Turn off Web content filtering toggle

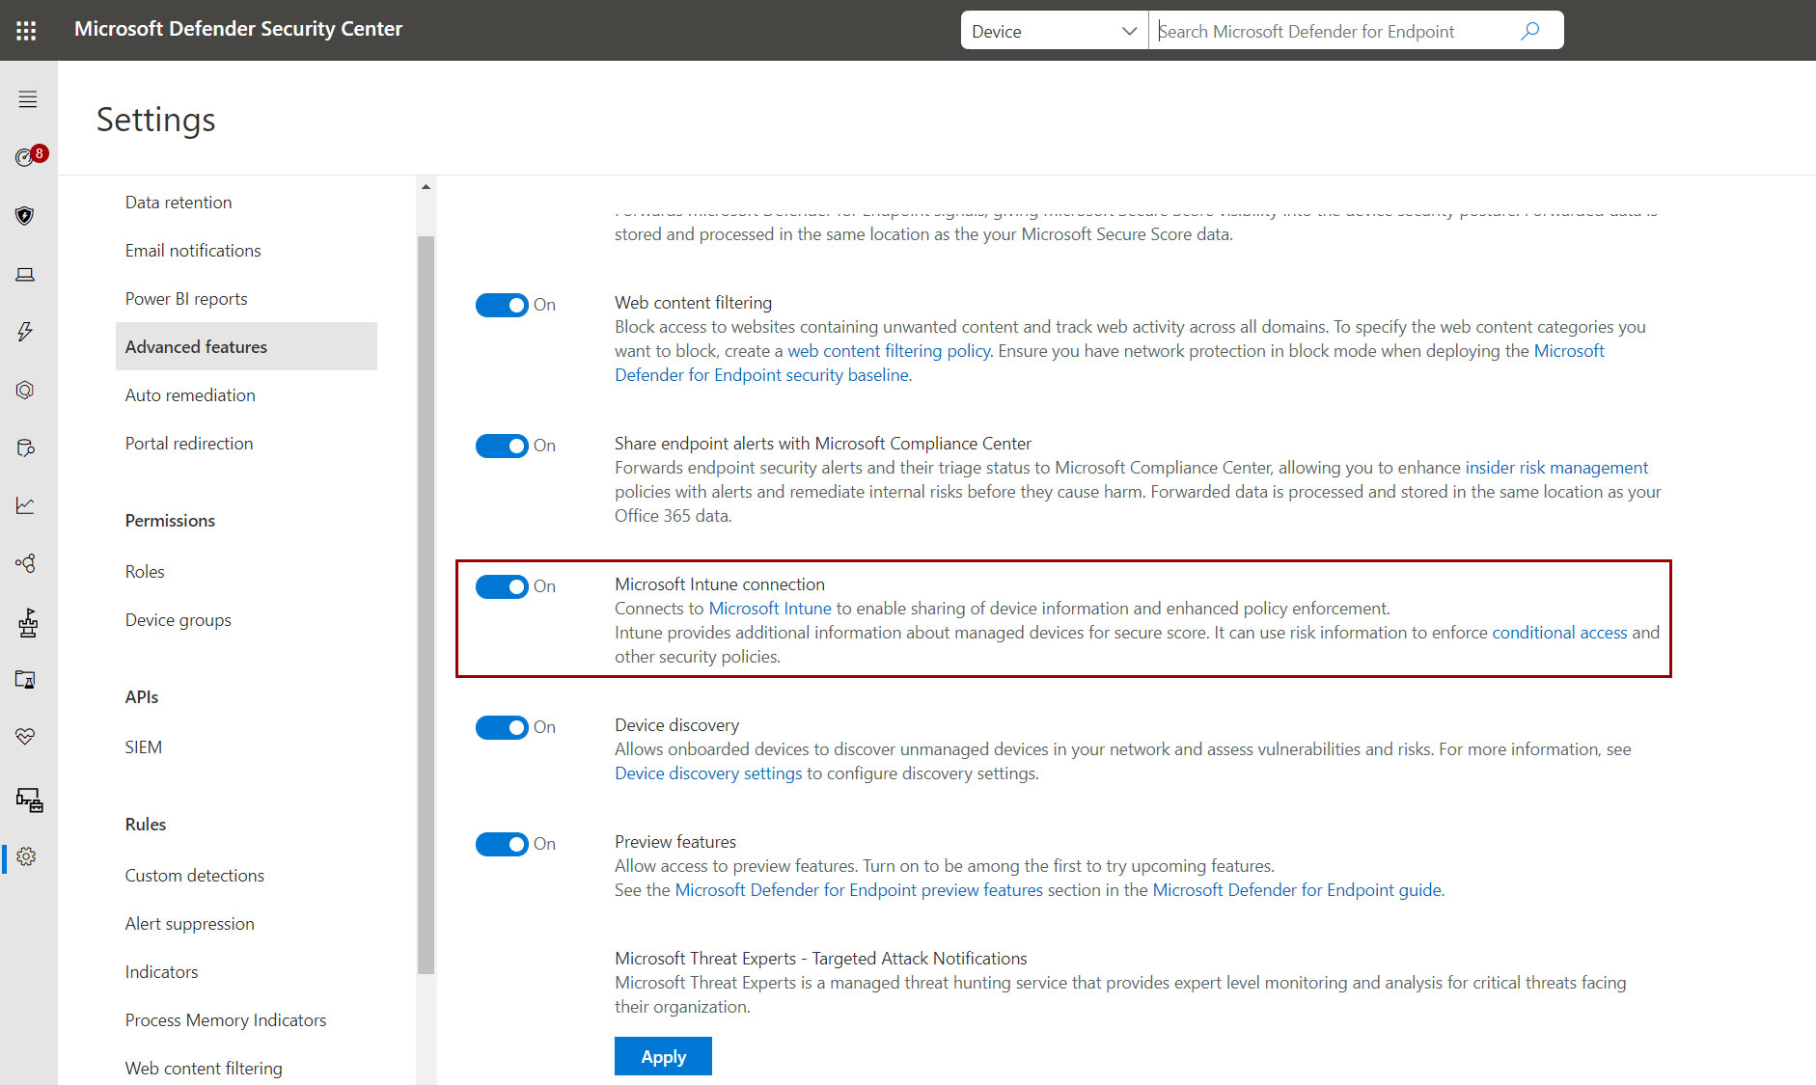[x=502, y=305]
